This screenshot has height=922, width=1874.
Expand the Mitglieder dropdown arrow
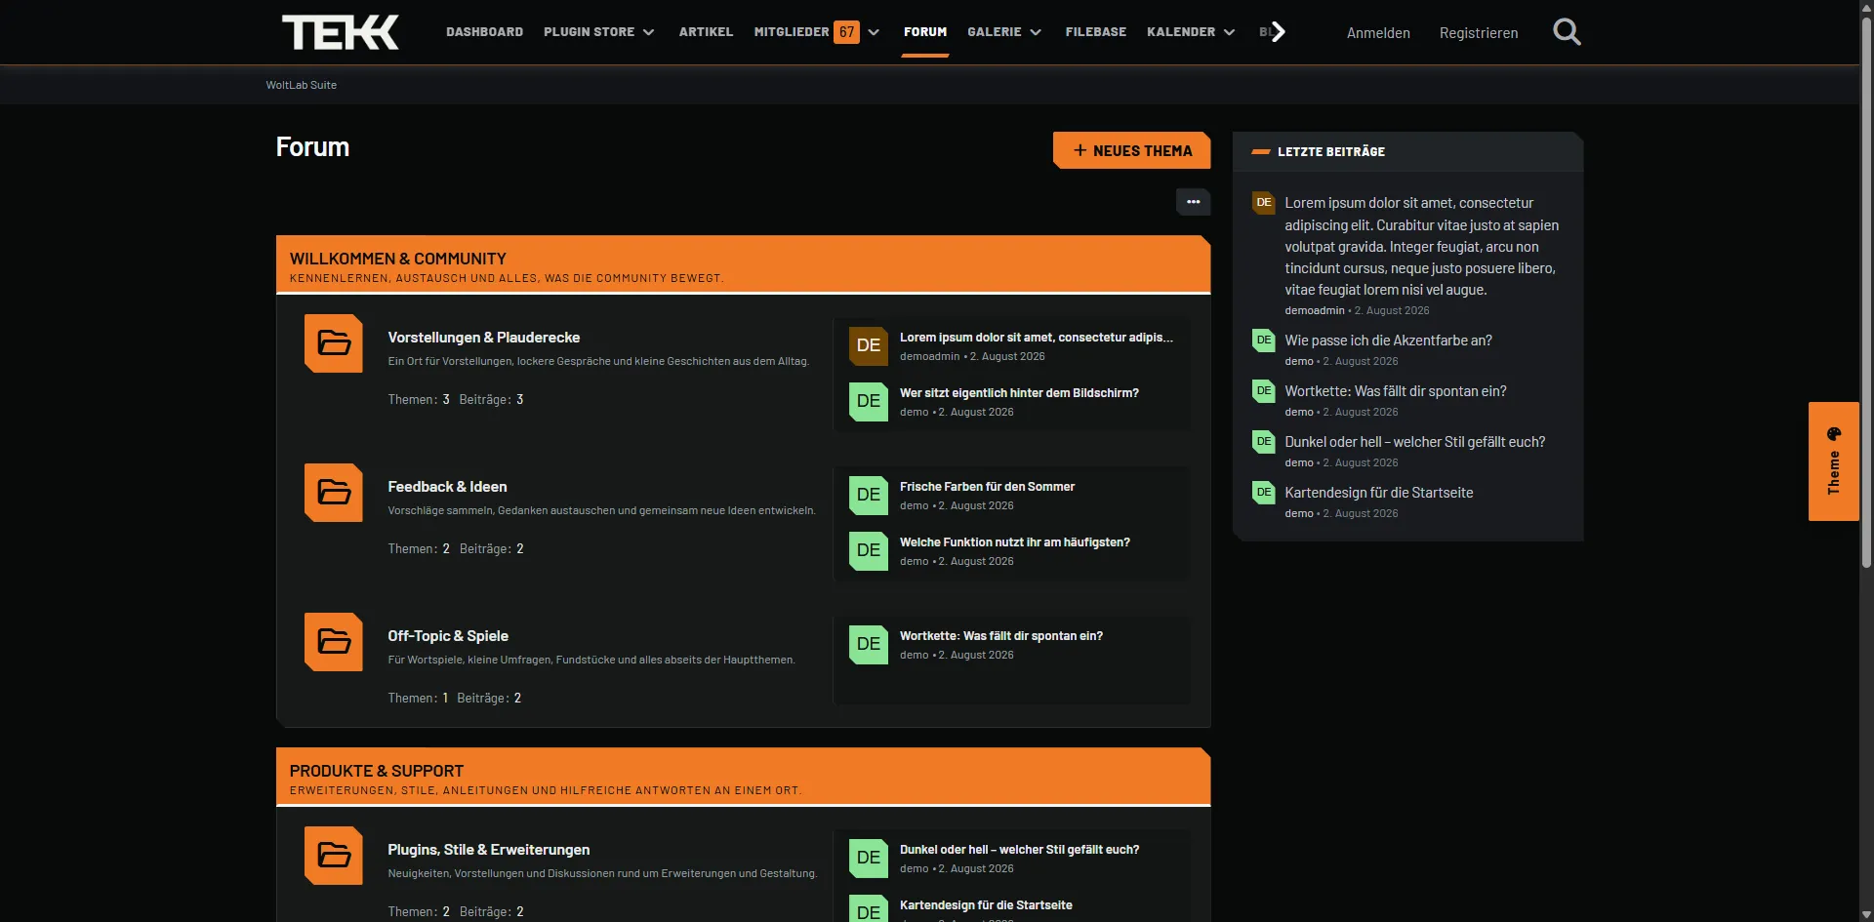[x=874, y=32]
